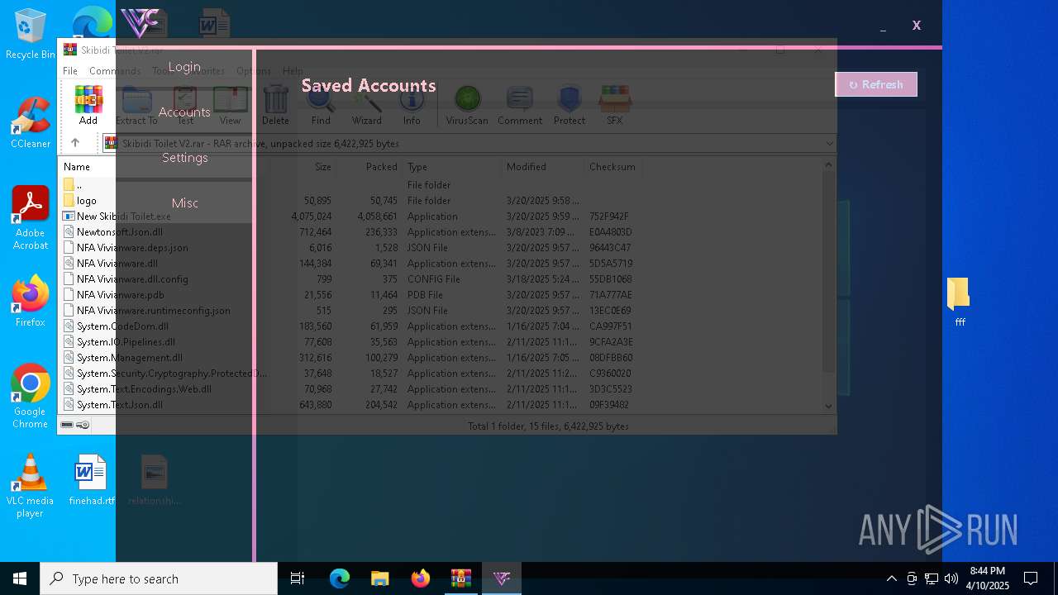Click the Test archive icon in WinRAR
The image size is (1058, 595).
[185, 105]
